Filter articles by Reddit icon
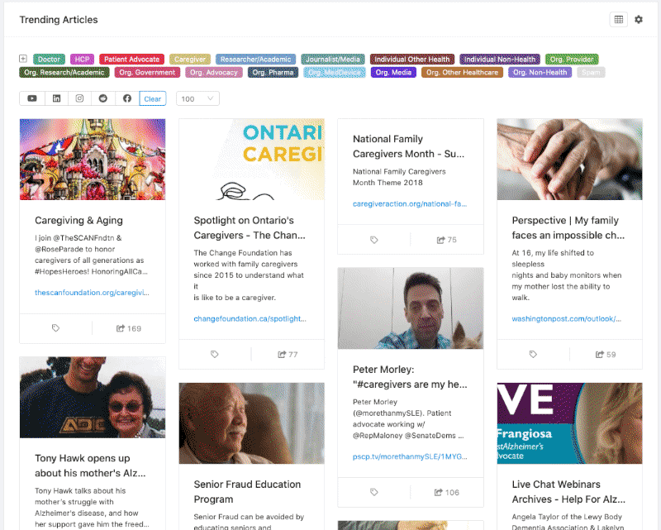 point(103,98)
